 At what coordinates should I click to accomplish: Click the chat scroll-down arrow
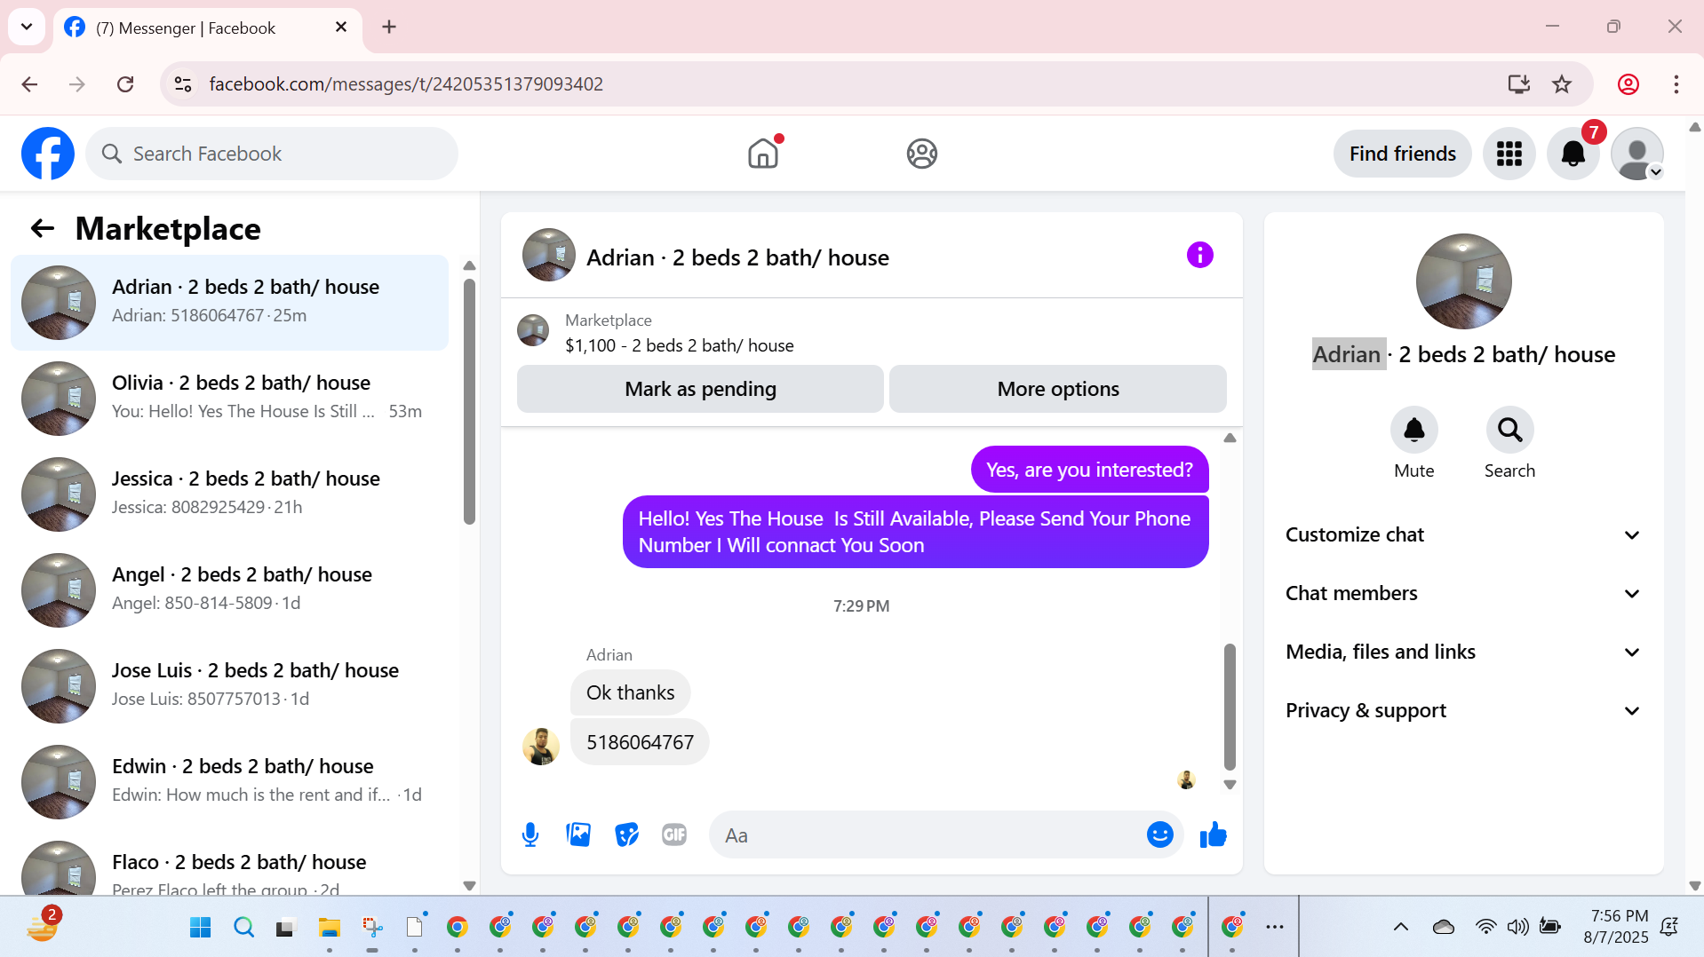pos(1230,785)
